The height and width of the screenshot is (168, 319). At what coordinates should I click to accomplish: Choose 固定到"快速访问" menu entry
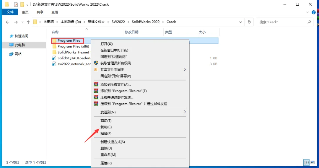[x=140, y=57]
